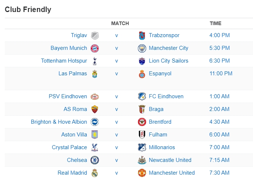Open the Millonarios team link
This screenshot has height=179, width=253.
tap(162, 147)
